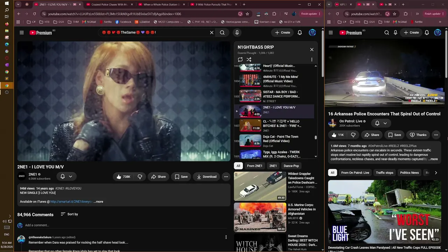Show overflow bookmarks chevron in left browser
The width and height of the screenshot is (448, 252).
tap(316, 22)
